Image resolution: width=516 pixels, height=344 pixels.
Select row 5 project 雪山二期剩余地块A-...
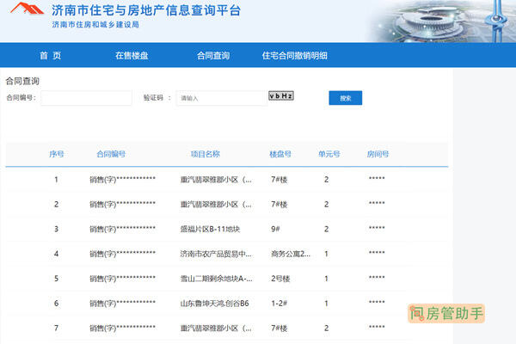tap(216, 279)
